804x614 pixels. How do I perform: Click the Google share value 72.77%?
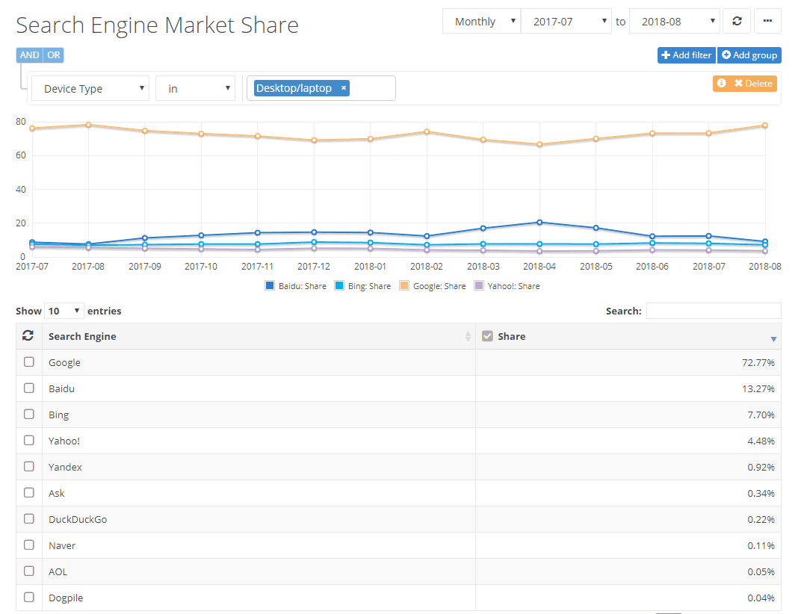coord(758,362)
